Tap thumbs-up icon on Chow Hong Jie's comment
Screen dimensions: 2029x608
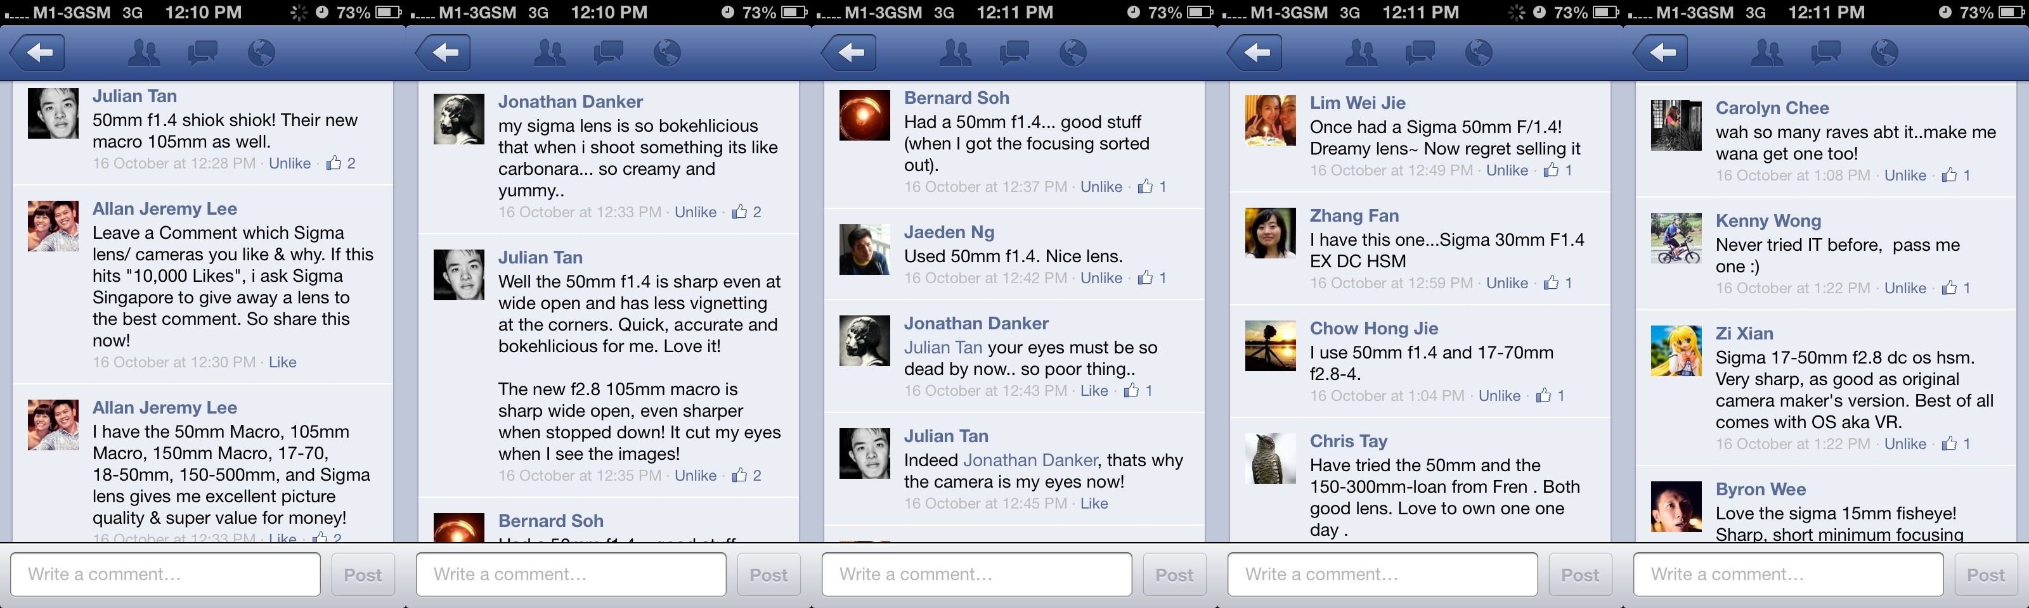click(1543, 396)
